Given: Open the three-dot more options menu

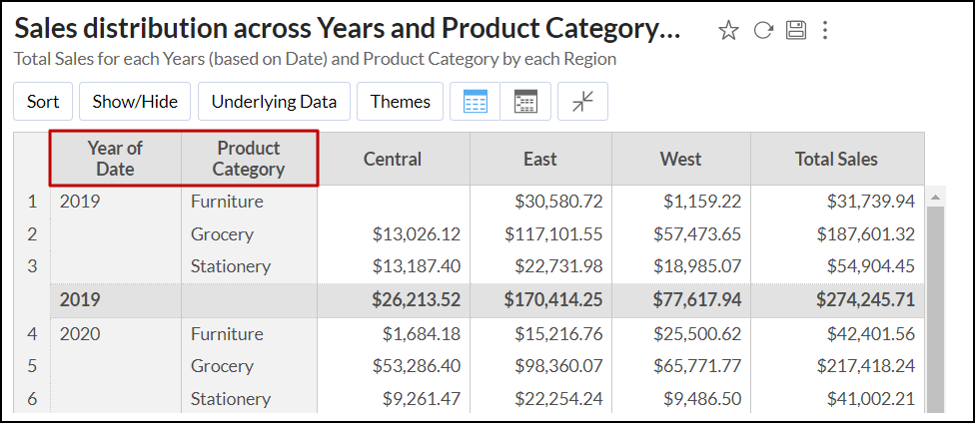Looking at the screenshot, I should [825, 30].
